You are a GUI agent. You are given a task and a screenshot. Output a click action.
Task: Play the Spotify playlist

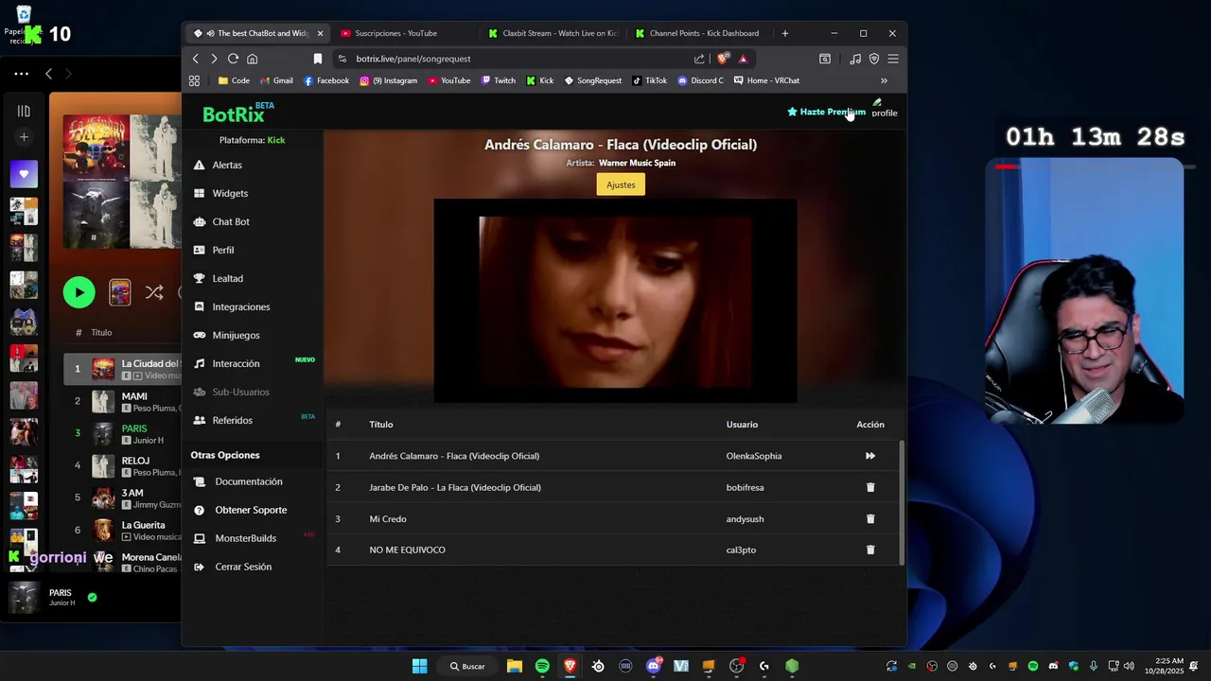pyautogui.click(x=79, y=292)
